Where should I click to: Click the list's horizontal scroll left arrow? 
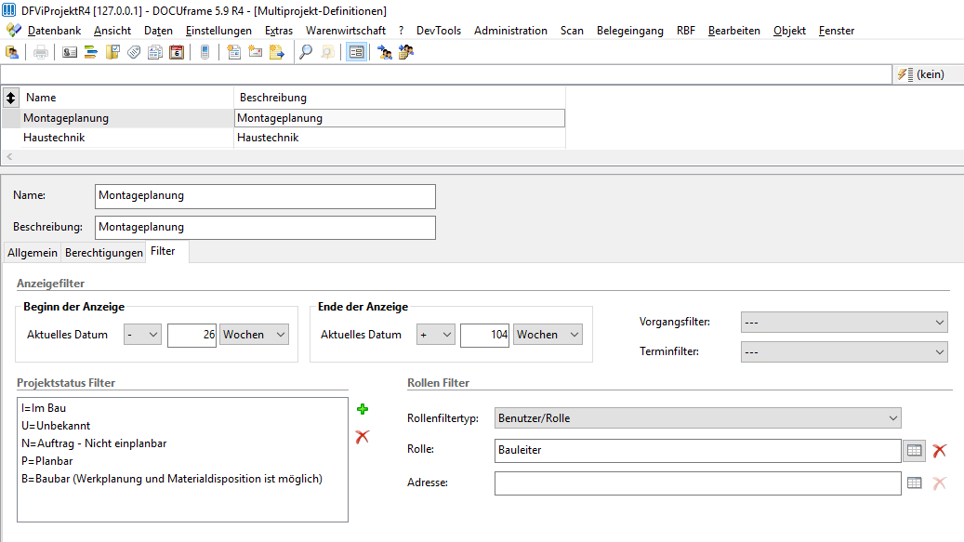tap(9, 157)
